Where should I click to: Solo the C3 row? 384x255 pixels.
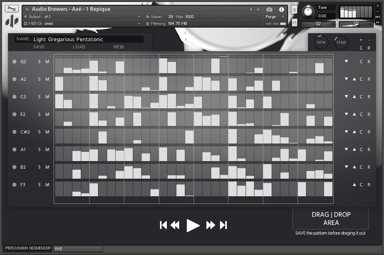(x=39, y=97)
